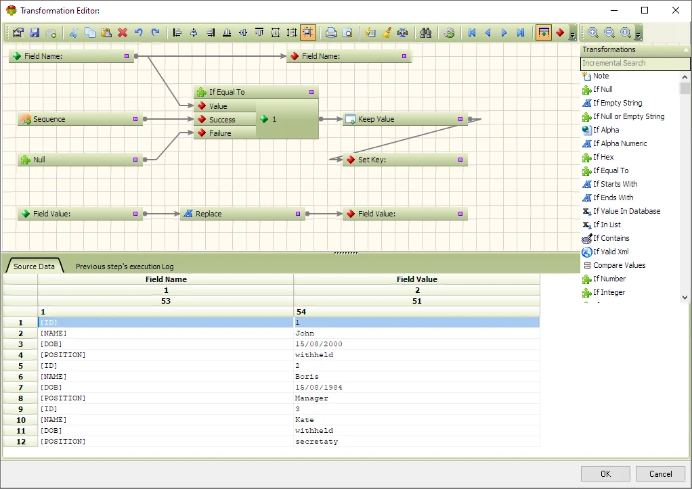692x489 pixels.
Task: Toggle the highlighted source data panel button
Action: (543, 32)
